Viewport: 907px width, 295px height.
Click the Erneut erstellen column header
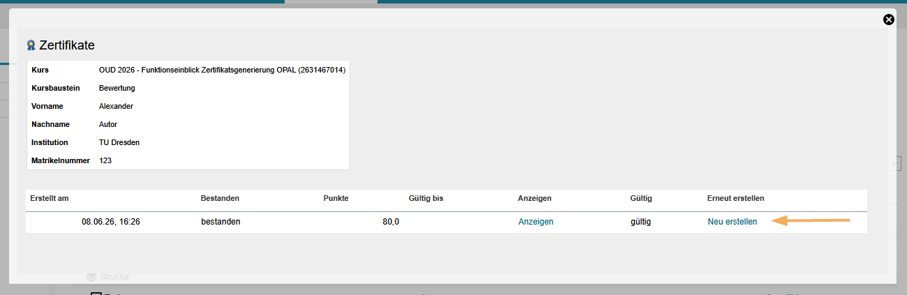(x=735, y=198)
